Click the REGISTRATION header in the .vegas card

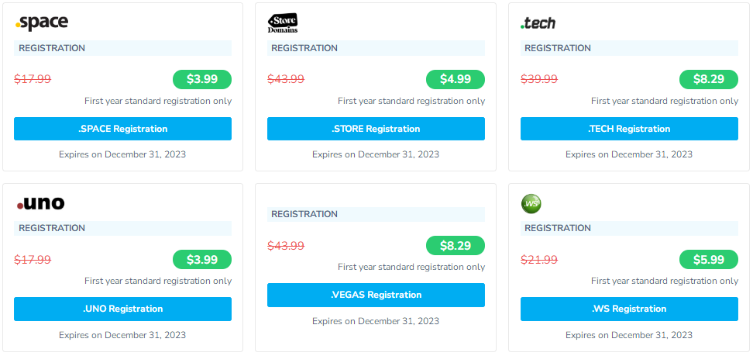tap(304, 214)
